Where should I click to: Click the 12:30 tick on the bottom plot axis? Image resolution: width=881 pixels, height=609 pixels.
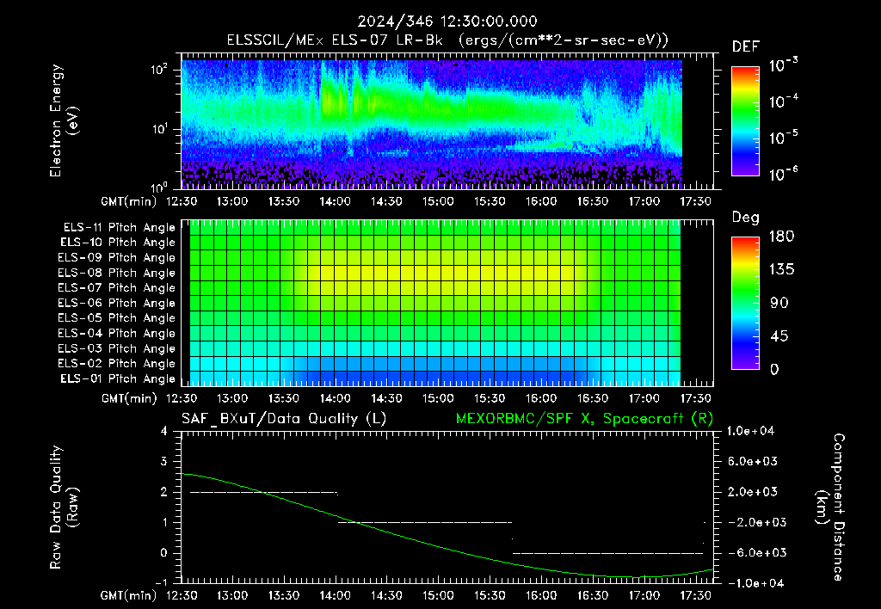point(181,595)
